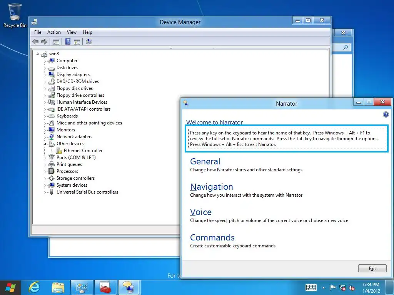Open the Help menu in Device Manager
This screenshot has height=295, width=394.
[87, 32]
